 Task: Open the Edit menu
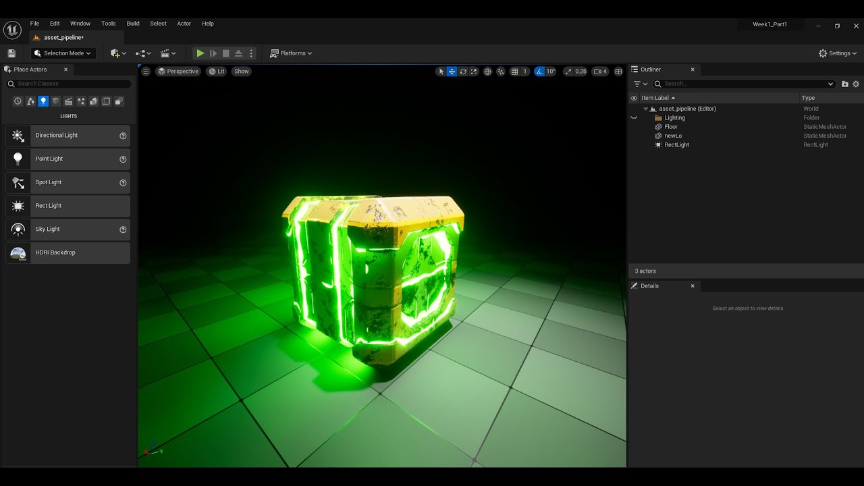click(55, 24)
